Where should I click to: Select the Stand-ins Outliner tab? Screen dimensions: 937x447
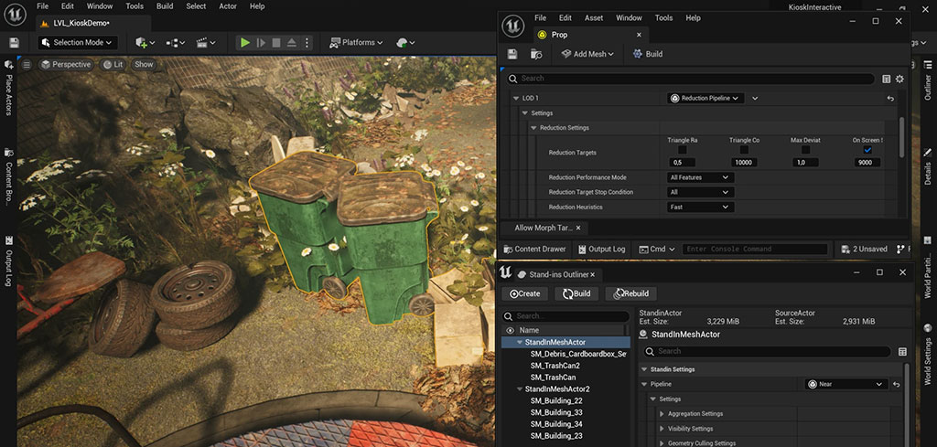click(x=559, y=274)
